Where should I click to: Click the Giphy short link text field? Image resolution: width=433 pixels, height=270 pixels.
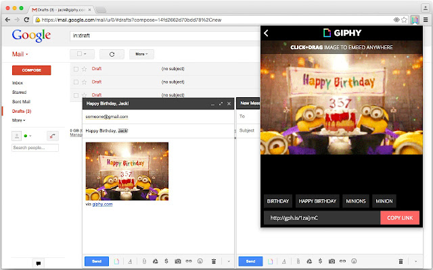pos(322,218)
